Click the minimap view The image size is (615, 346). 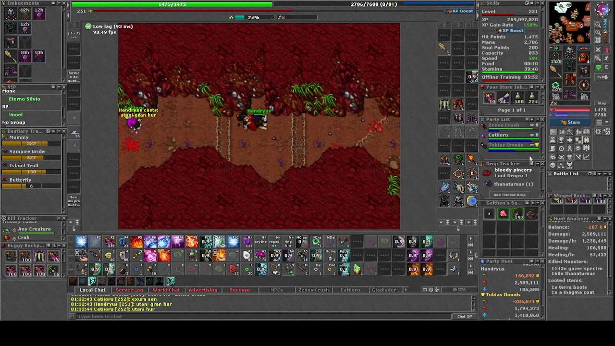click(x=570, y=23)
